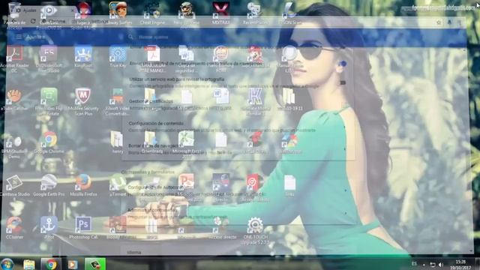The width and height of the screenshot is (480, 270).
Task: Click the Windows Start button
Action: point(7,264)
